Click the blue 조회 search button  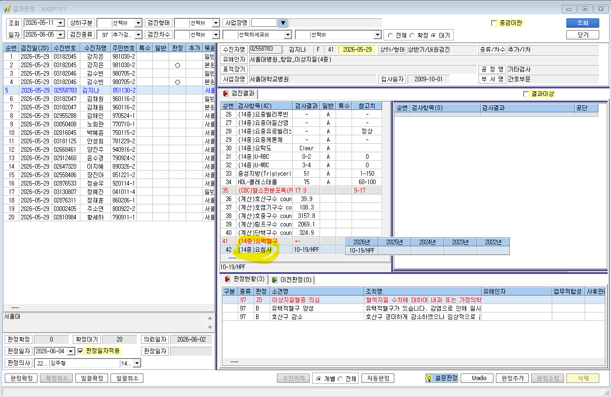pos(582,23)
